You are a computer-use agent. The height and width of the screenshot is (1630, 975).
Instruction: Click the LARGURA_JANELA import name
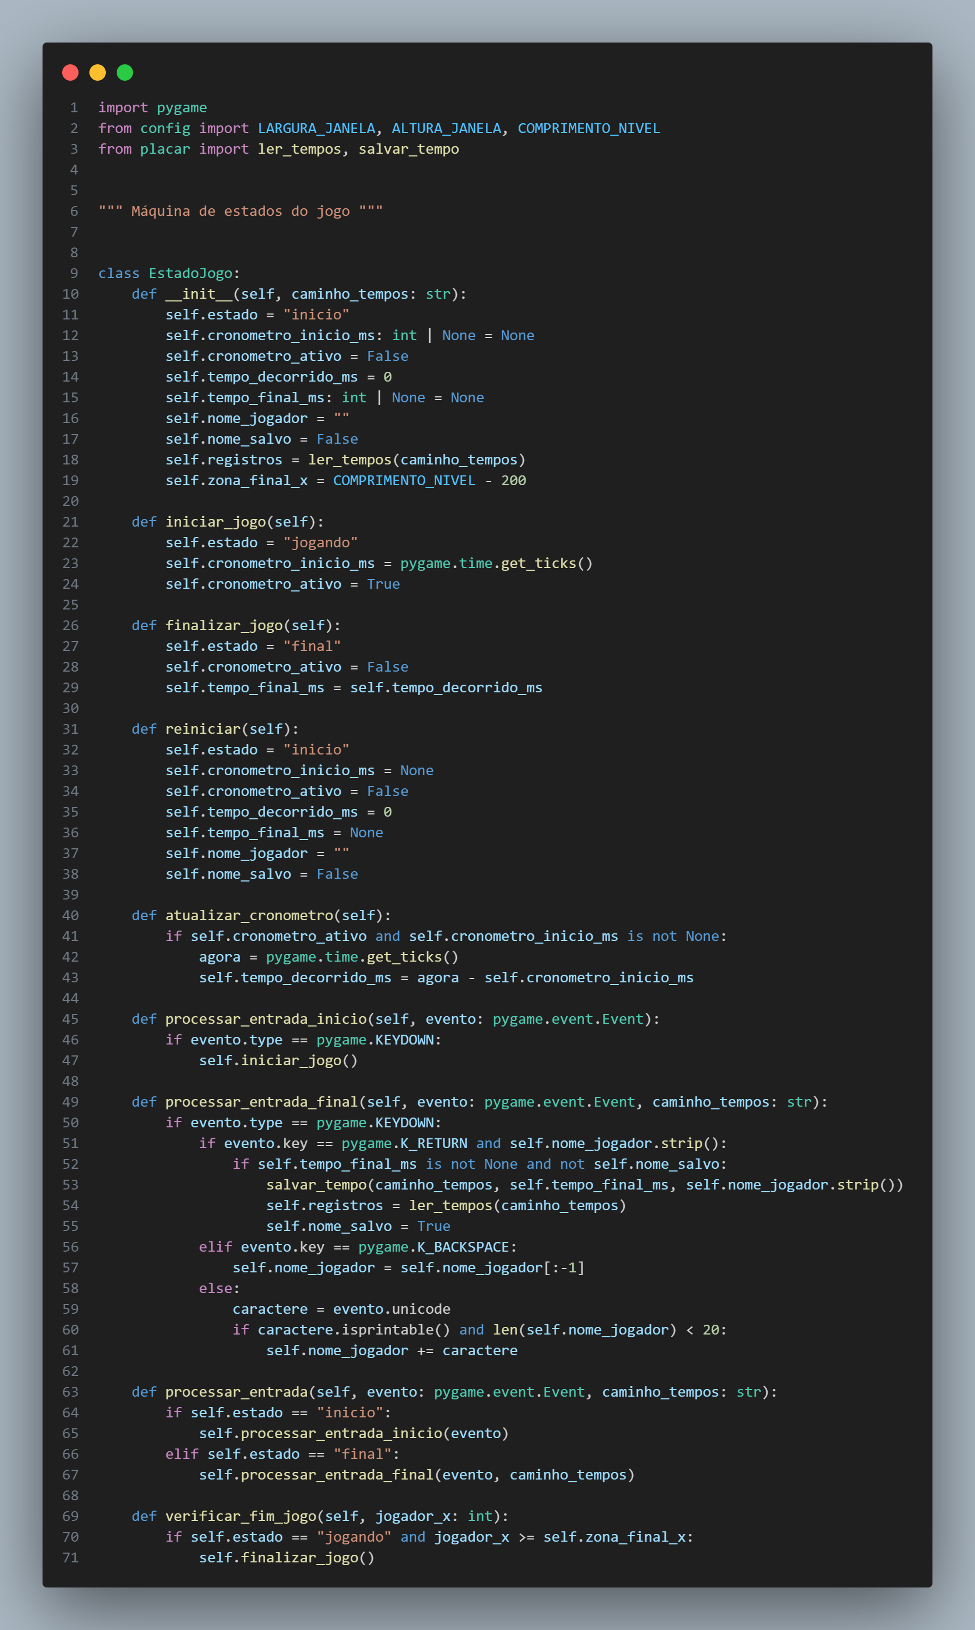tap(316, 128)
